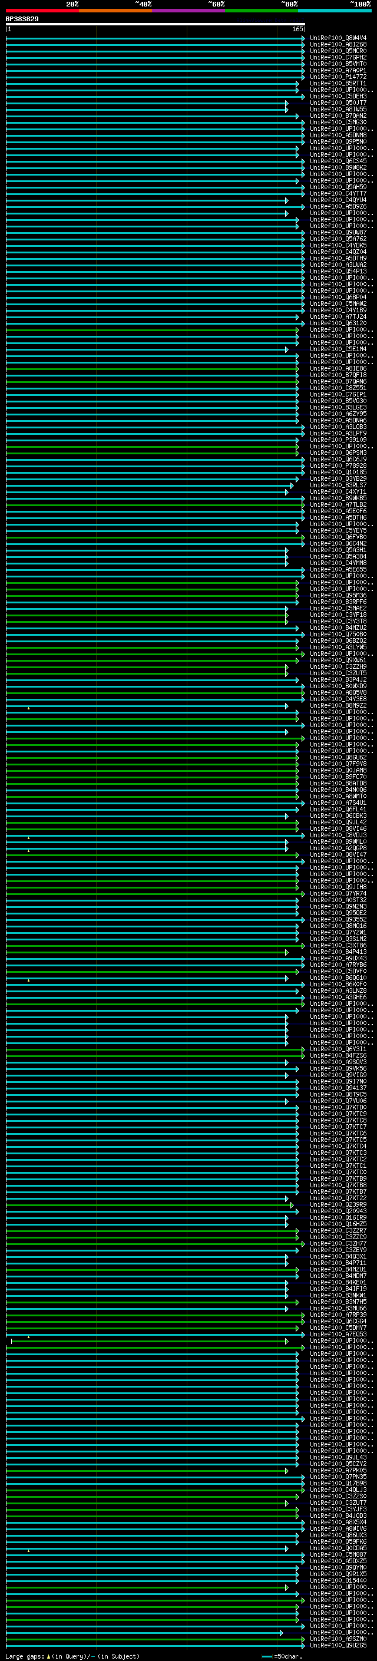Click the yellow large-gap triangle in the legend

[48, 1656]
